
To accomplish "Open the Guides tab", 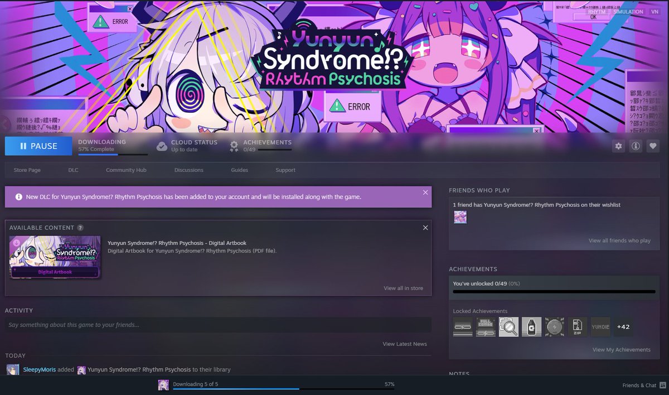I will pos(239,170).
